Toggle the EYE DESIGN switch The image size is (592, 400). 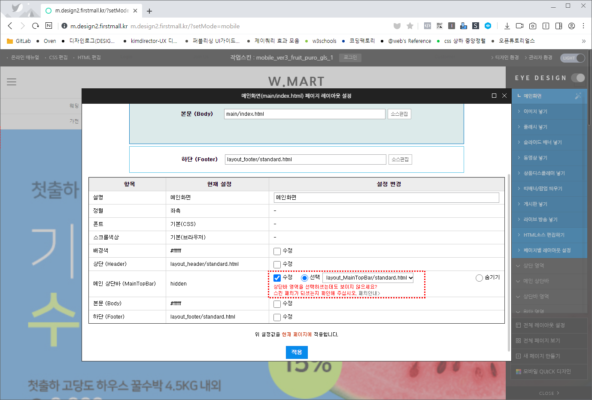point(578,78)
